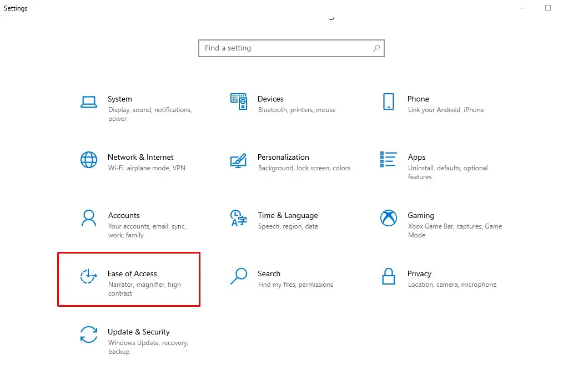The width and height of the screenshot is (563, 365).
Task: Click 'Location, camera, microphone' text
Action: coord(452,285)
